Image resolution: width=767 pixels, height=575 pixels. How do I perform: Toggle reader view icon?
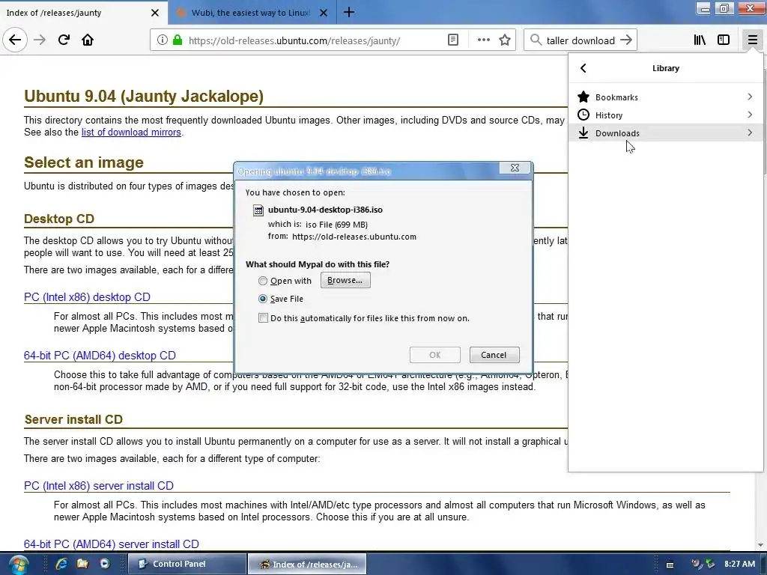click(453, 40)
